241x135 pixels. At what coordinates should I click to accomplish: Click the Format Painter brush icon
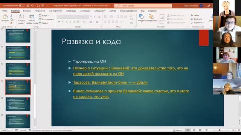11,23
